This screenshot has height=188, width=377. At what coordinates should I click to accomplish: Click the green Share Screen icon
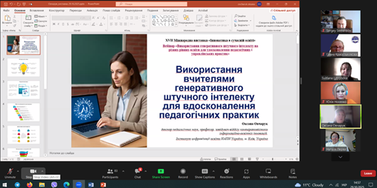click(x=161, y=172)
